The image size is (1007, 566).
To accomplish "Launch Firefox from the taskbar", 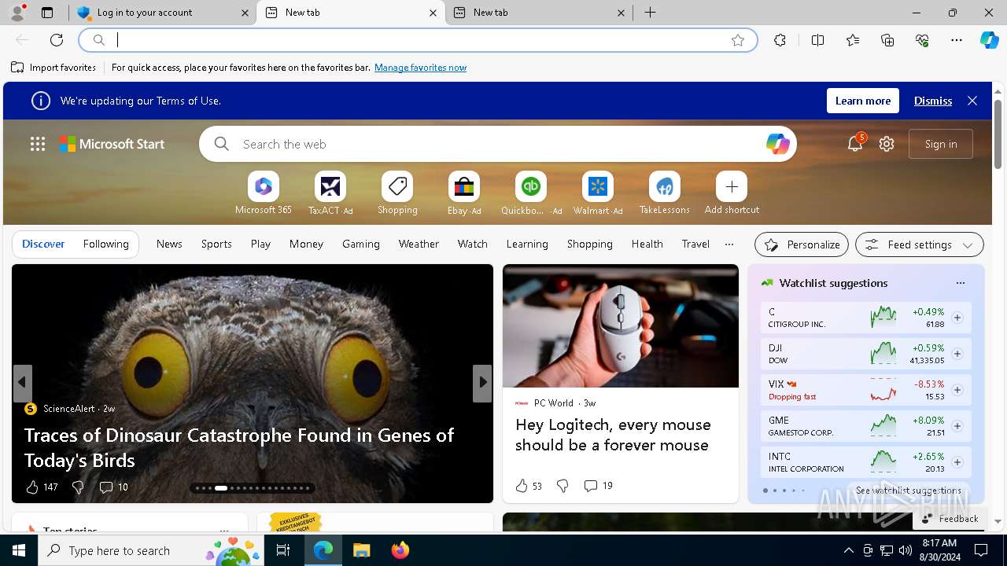I will 400,550.
